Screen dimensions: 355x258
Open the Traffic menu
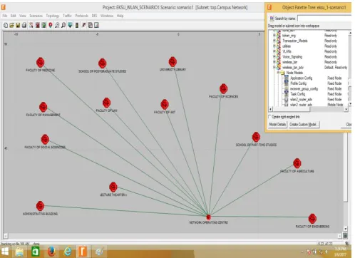[x=67, y=16]
